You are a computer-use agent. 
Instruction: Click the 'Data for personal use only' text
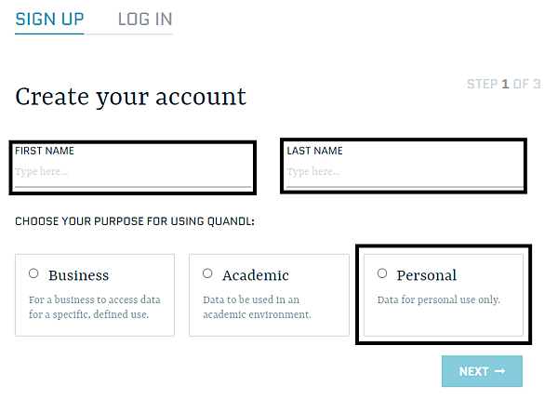tap(438, 299)
